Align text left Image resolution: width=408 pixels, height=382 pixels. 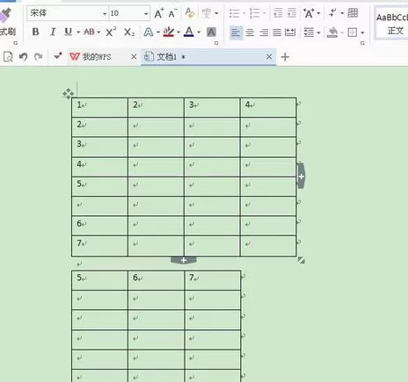coord(236,32)
